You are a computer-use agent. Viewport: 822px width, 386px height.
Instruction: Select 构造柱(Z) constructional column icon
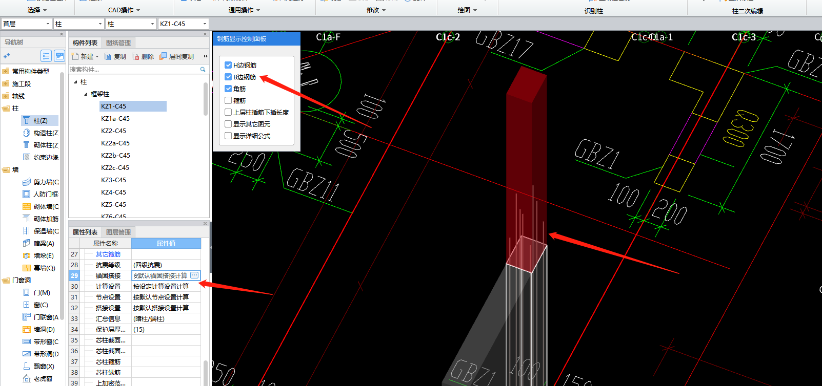[27, 133]
